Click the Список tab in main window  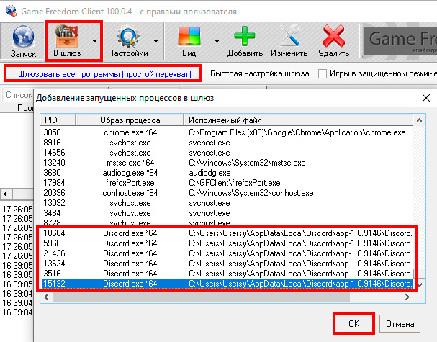pyautogui.click(x=19, y=95)
